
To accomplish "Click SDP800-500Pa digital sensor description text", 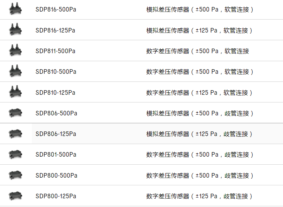I will click(x=199, y=175).
